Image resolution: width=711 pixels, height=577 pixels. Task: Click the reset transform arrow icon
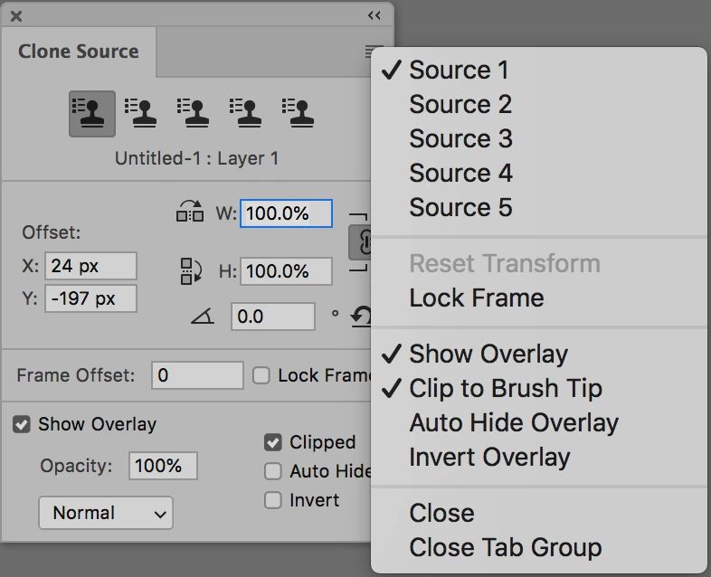(x=362, y=317)
